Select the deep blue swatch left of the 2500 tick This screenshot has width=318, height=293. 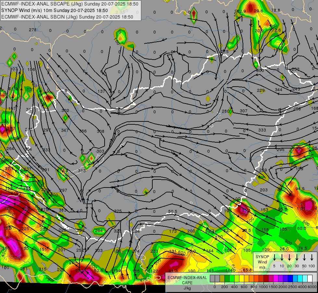pyautogui.click(x=290, y=279)
